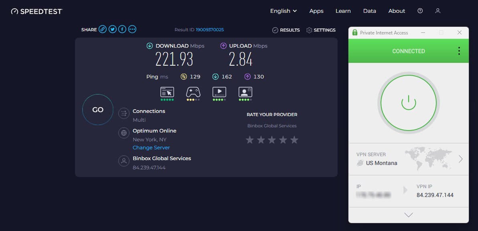The image size is (478, 231).
Task: Expand the bottom chevron in the PIA panel
Action: (x=408, y=215)
